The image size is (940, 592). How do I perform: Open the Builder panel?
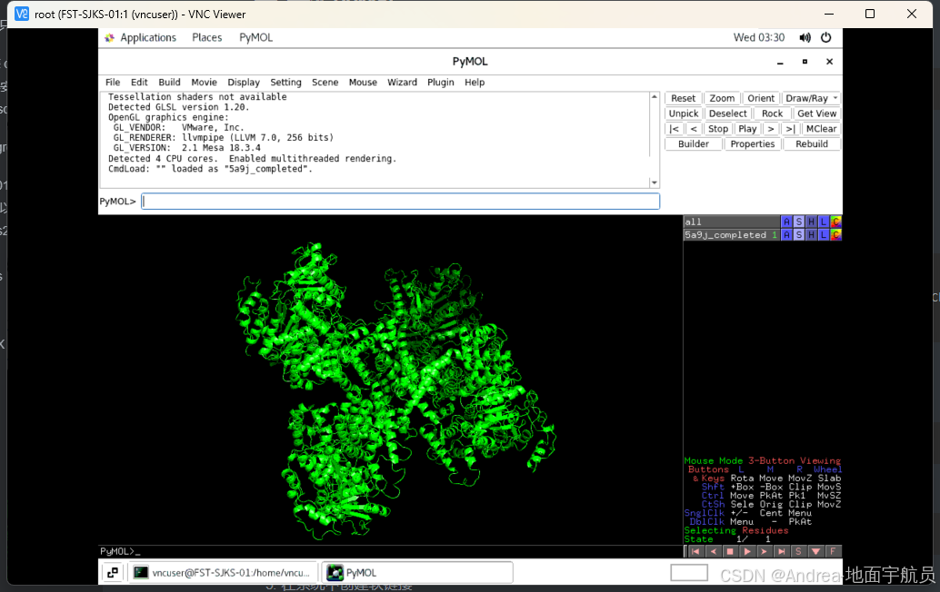693,144
